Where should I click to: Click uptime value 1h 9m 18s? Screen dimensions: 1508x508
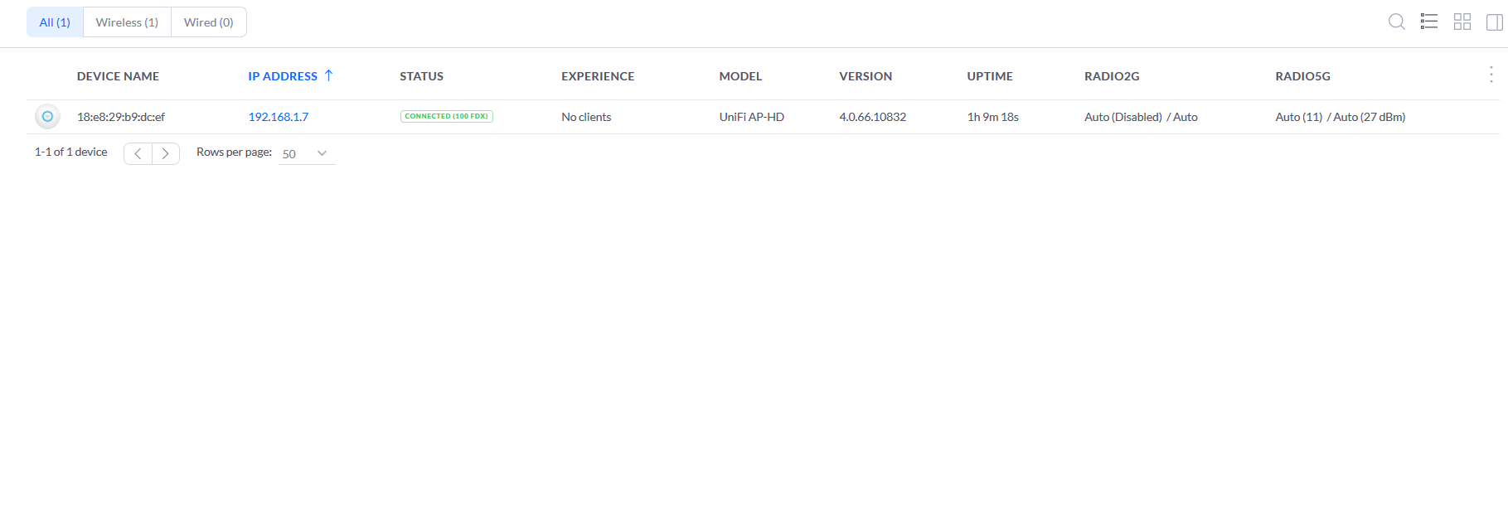pyautogui.click(x=992, y=117)
